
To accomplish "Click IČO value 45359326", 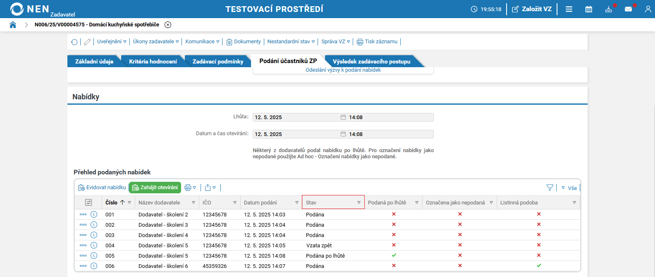I will (215, 266).
